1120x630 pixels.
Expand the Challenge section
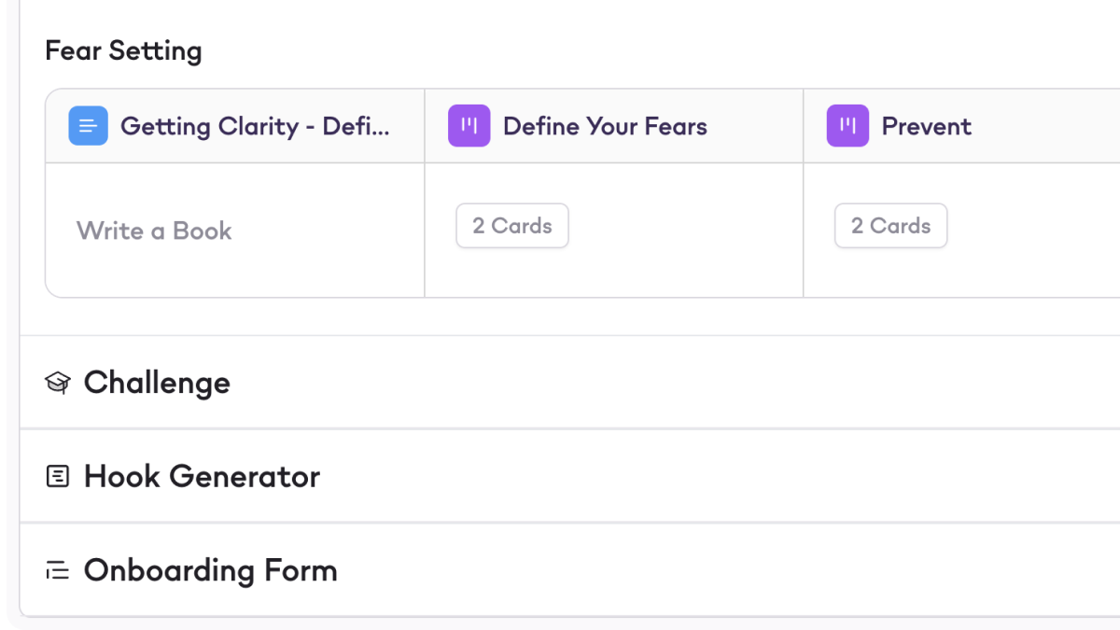[x=157, y=383]
